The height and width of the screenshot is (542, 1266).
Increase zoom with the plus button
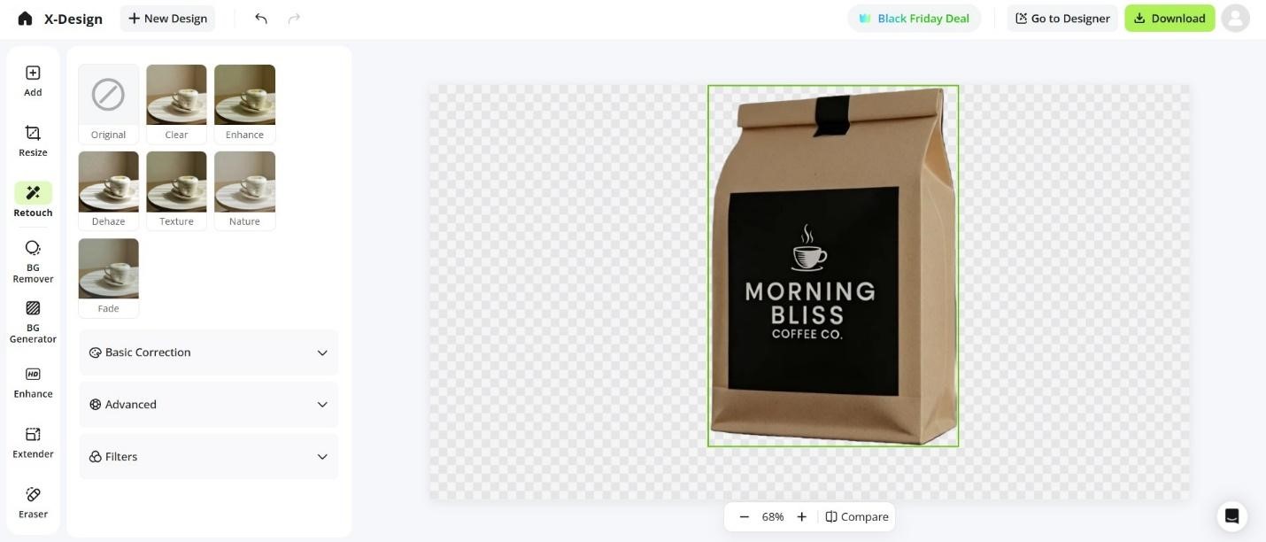[x=801, y=517]
